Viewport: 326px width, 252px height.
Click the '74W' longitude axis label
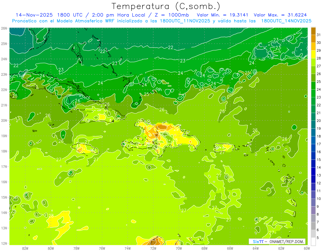(x=128, y=248)
